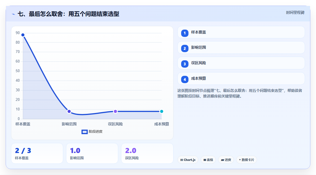
Task: Click the 表格 tag
Action: [x=208, y=160]
